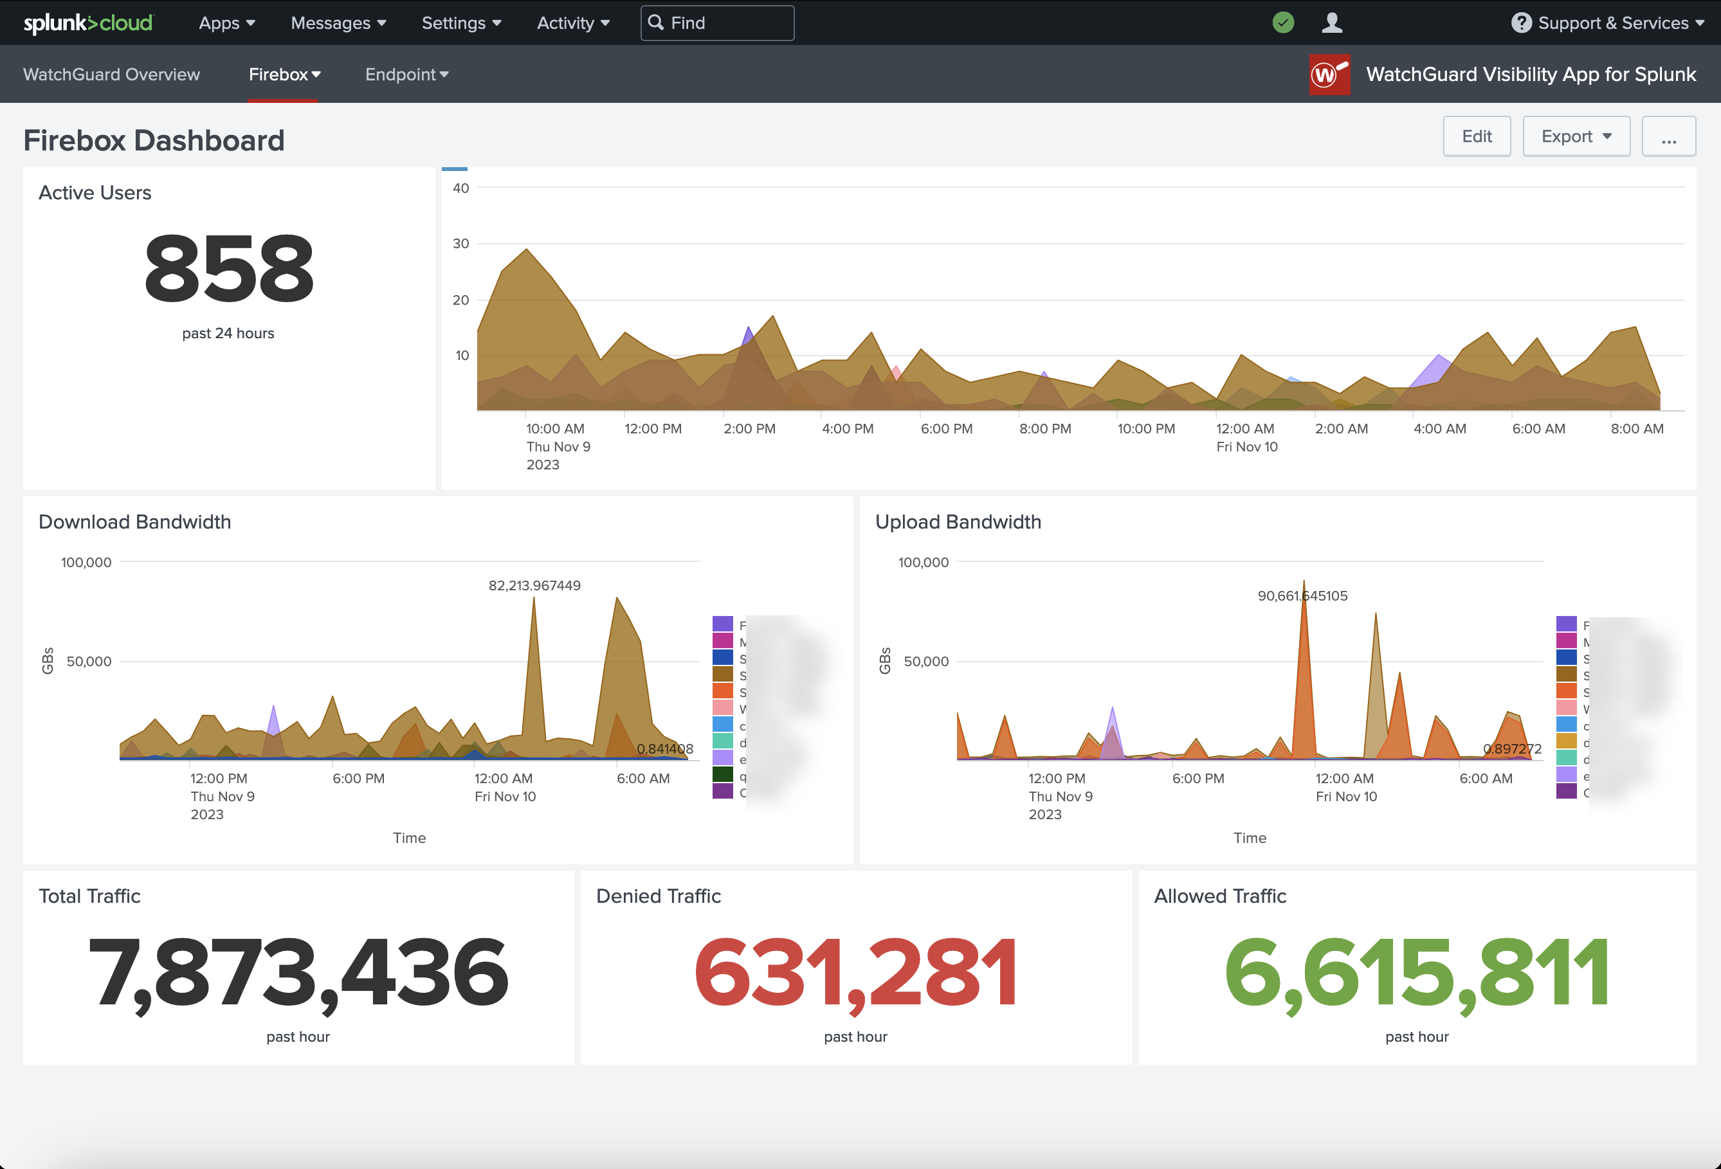Expand the Endpoint navigation dropdown
Viewport: 1721px width, 1169px height.
coord(406,74)
